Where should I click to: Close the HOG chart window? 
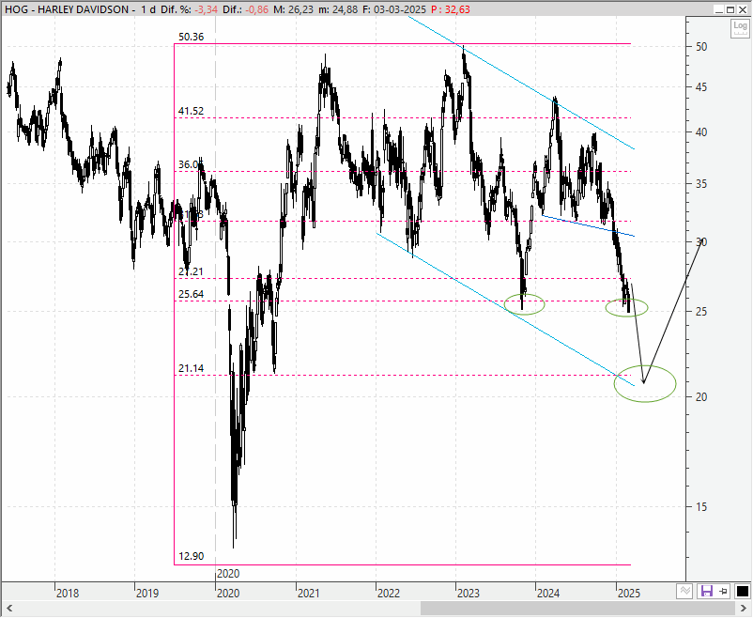pyautogui.click(x=742, y=9)
